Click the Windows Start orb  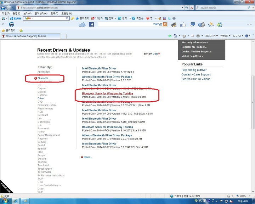coord(5,201)
